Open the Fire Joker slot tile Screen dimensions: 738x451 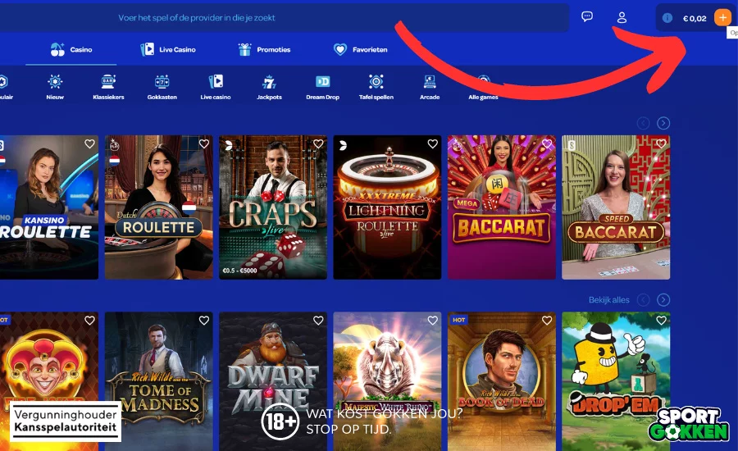(49, 381)
